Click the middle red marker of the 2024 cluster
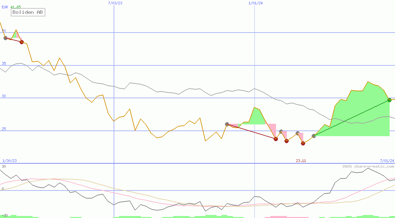Viewport: 395px width, 218px height. coord(286,141)
